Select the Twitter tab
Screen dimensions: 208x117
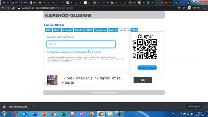pos(113,30)
